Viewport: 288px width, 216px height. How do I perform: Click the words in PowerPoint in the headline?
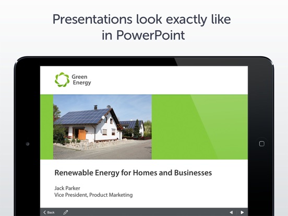click(x=143, y=35)
